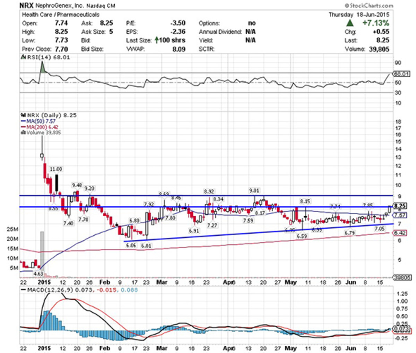Image resolution: width=416 pixels, height=353 pixels.
Task: Click the 7.05 June low annotation
Action: click(380, 229)
